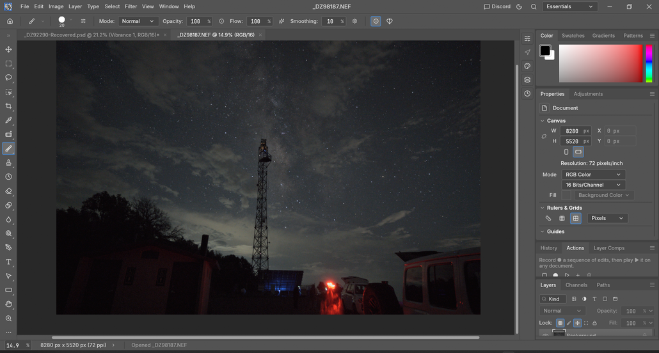Select the Eraser tool
The height and width of the screenshot is (353, 659).
pyautogui.click(x=8, y=191)
